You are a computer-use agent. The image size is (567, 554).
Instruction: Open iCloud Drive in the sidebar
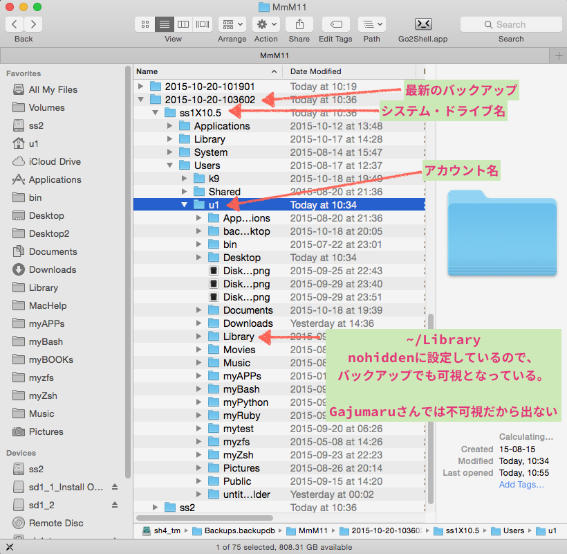pos(54,161)
